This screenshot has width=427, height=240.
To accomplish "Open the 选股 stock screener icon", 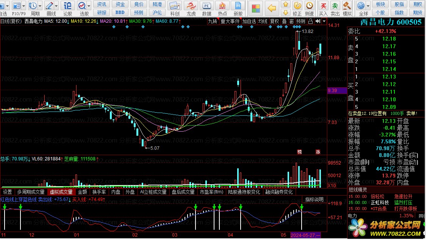I will [x=82, y=5].
